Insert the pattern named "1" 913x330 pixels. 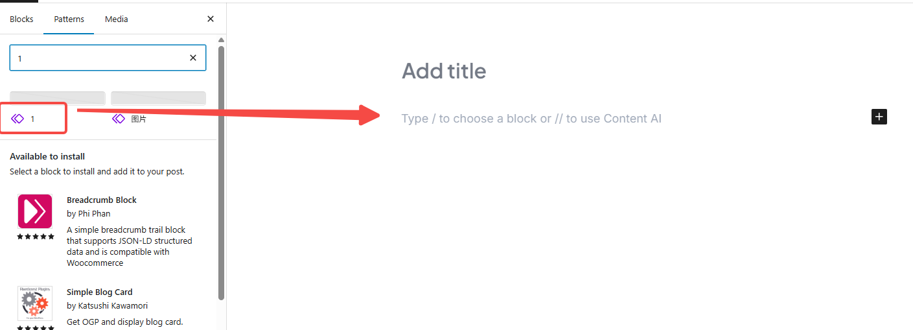pos(32,119)
